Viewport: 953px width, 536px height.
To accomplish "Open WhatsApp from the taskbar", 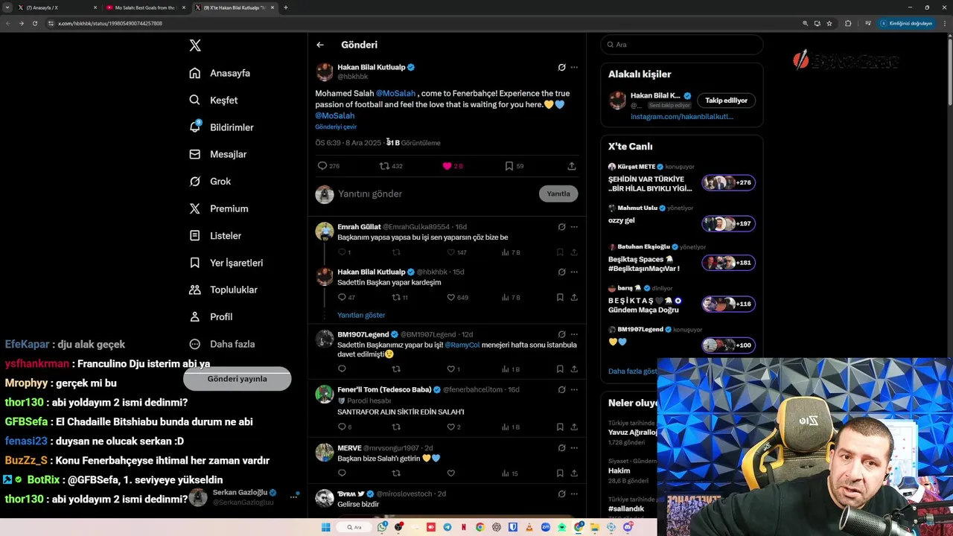I will click(382, 527).
